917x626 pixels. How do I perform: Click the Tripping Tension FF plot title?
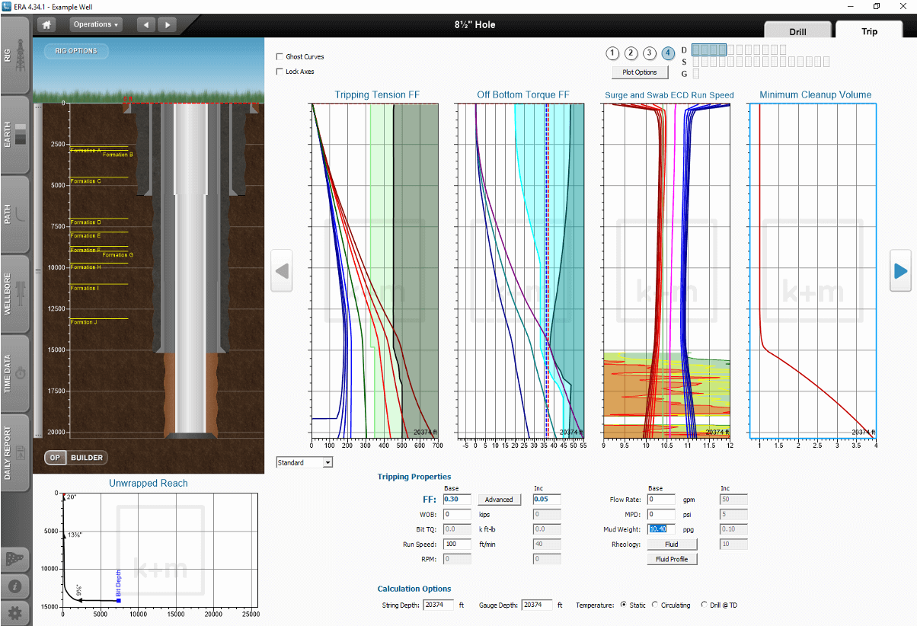tap(377, 95)
